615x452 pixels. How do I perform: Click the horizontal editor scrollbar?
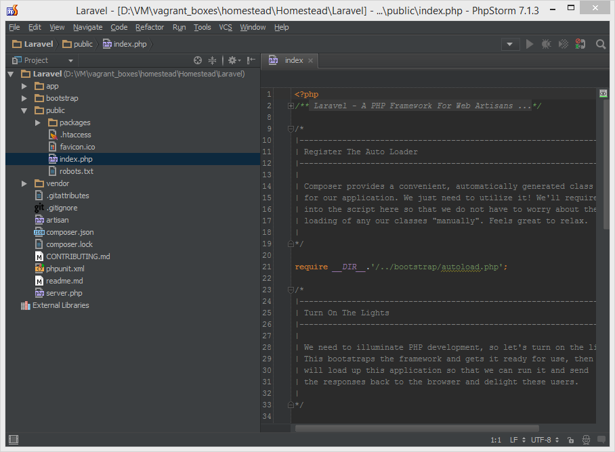[x=417, y=428]
